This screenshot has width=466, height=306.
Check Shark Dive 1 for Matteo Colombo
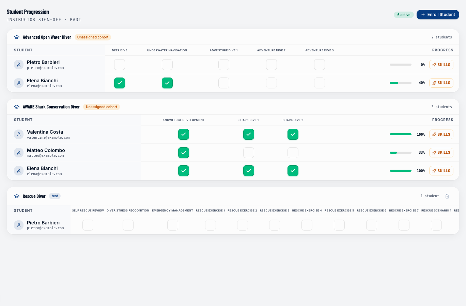point(249,153)
